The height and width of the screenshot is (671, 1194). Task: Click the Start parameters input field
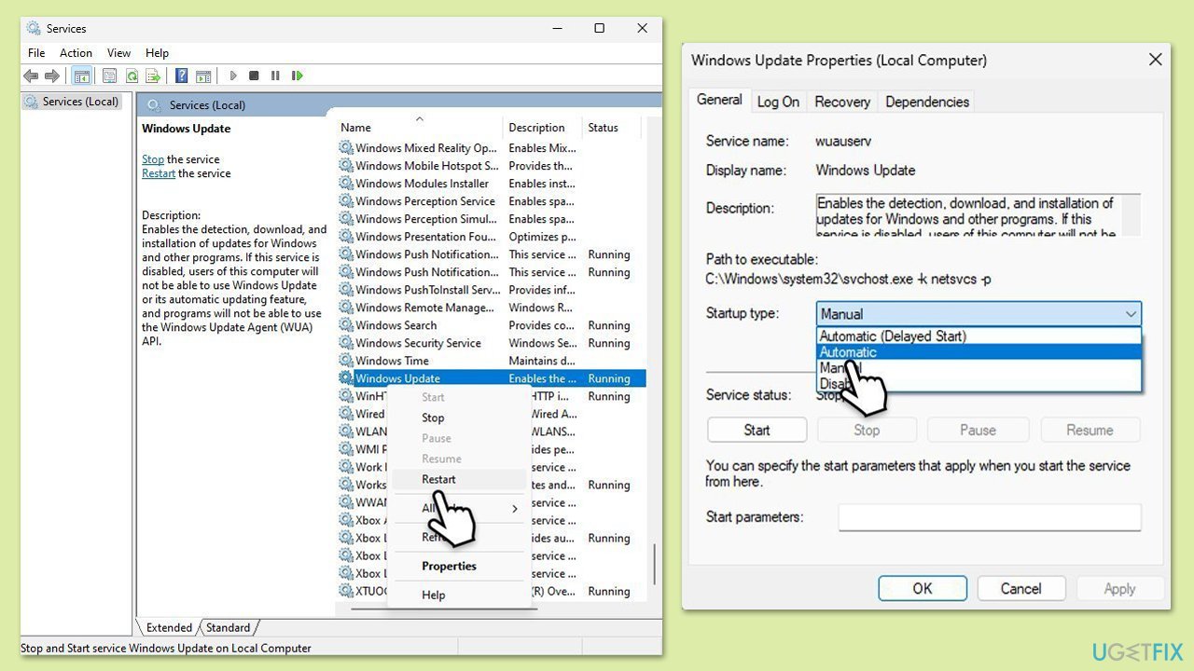pyautogui.click(x=990, y=517)
